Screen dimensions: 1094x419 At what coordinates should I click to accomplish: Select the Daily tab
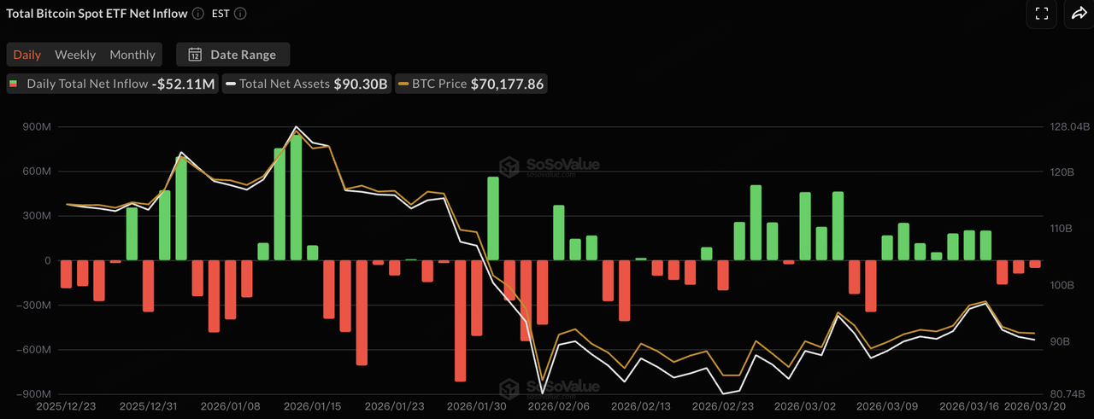(26, 55)
